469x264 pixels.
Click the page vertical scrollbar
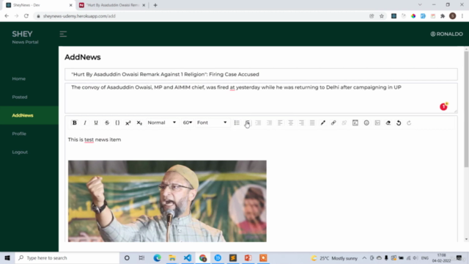(466, 109)
